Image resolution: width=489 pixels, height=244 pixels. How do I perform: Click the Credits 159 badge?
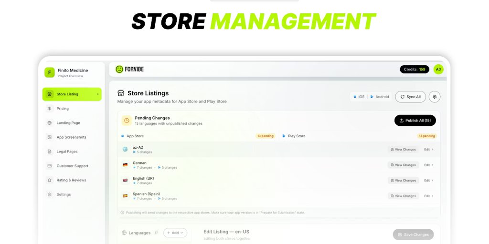414,69
